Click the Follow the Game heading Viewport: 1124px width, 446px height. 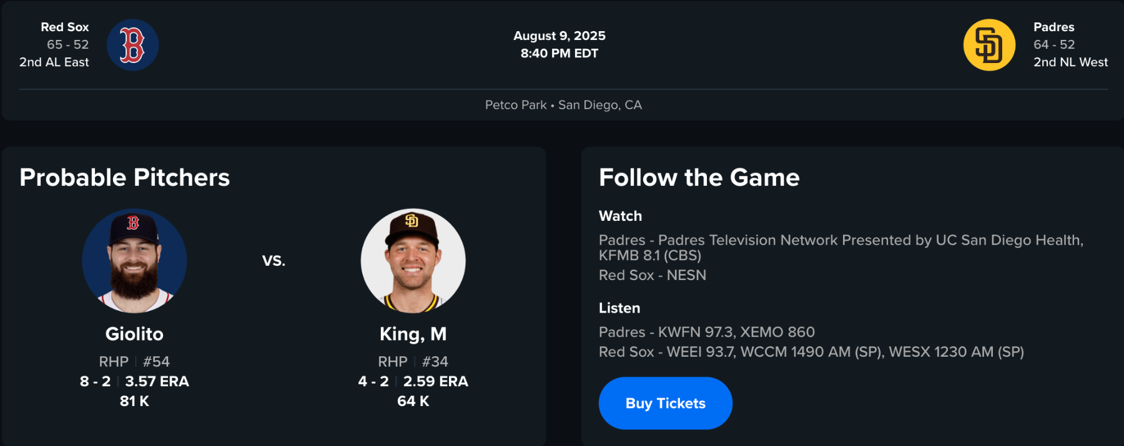click(699, 178)
